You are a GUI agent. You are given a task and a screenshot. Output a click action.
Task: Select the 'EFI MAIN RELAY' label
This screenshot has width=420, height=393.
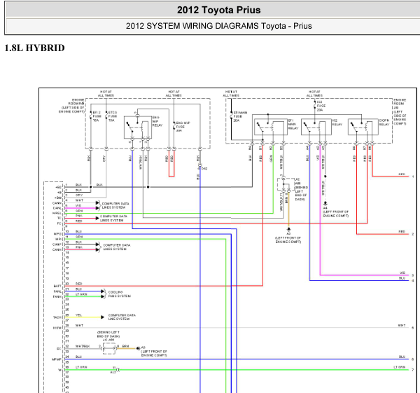click(293, 125)
